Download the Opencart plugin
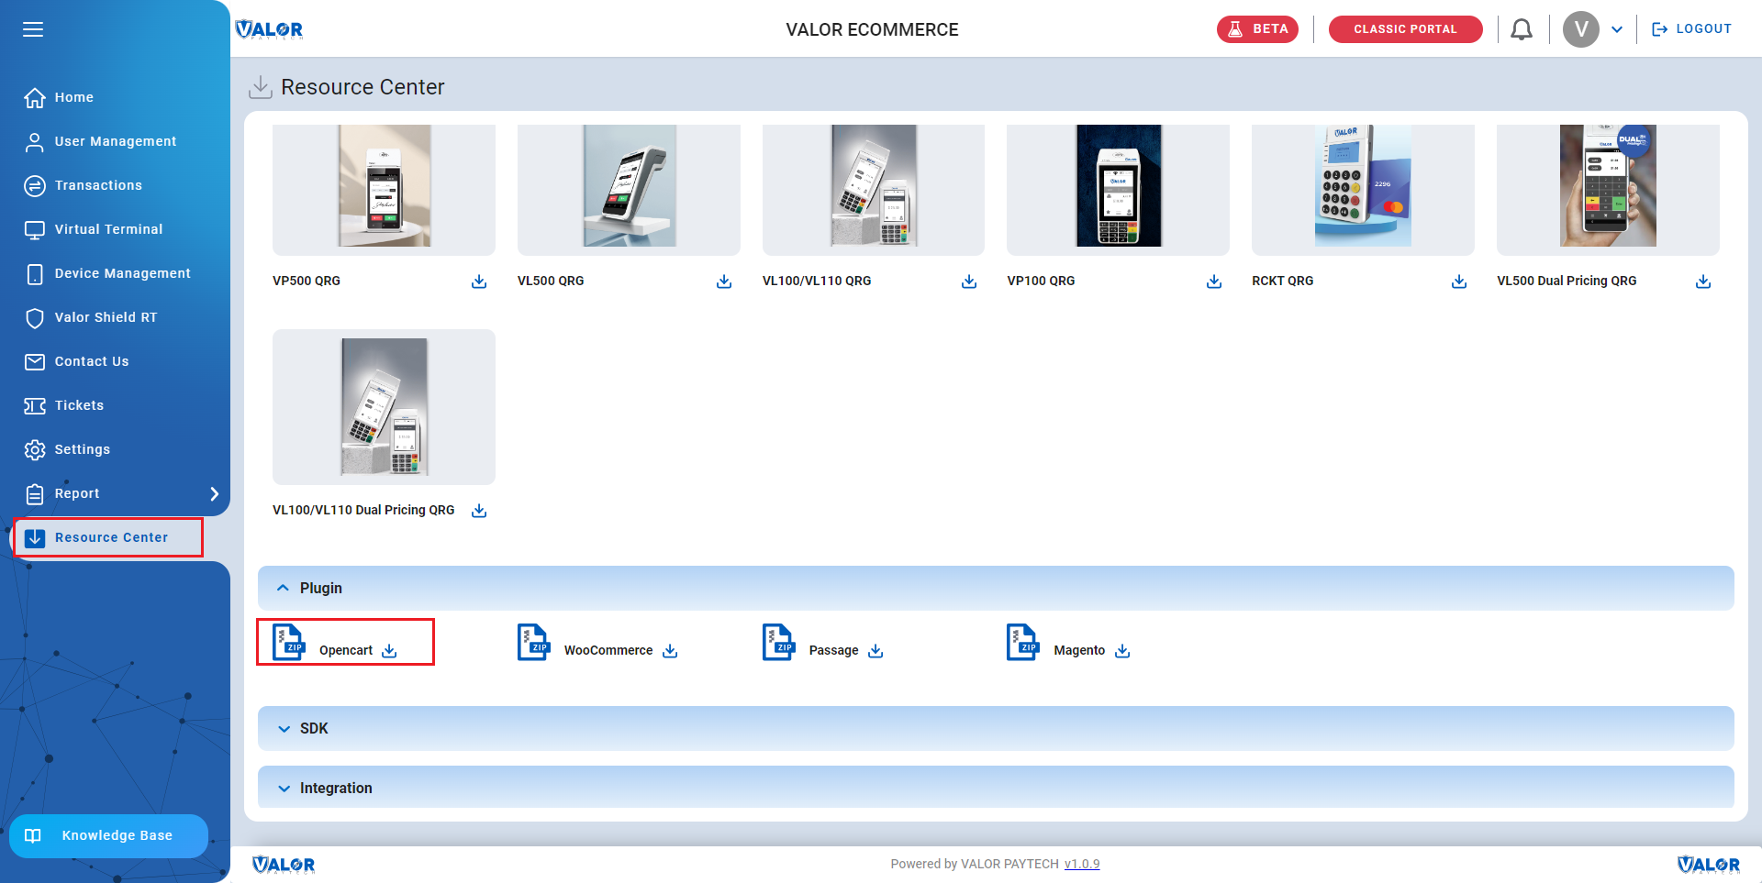 click(x=389, y=650)
